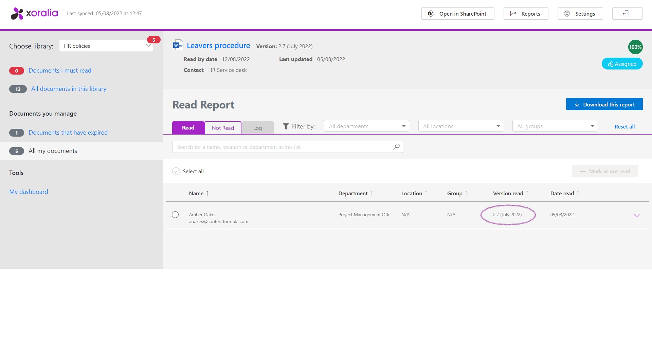Click the Version read column header
This screenshot has height=359, width=652.
coord(508,193)
